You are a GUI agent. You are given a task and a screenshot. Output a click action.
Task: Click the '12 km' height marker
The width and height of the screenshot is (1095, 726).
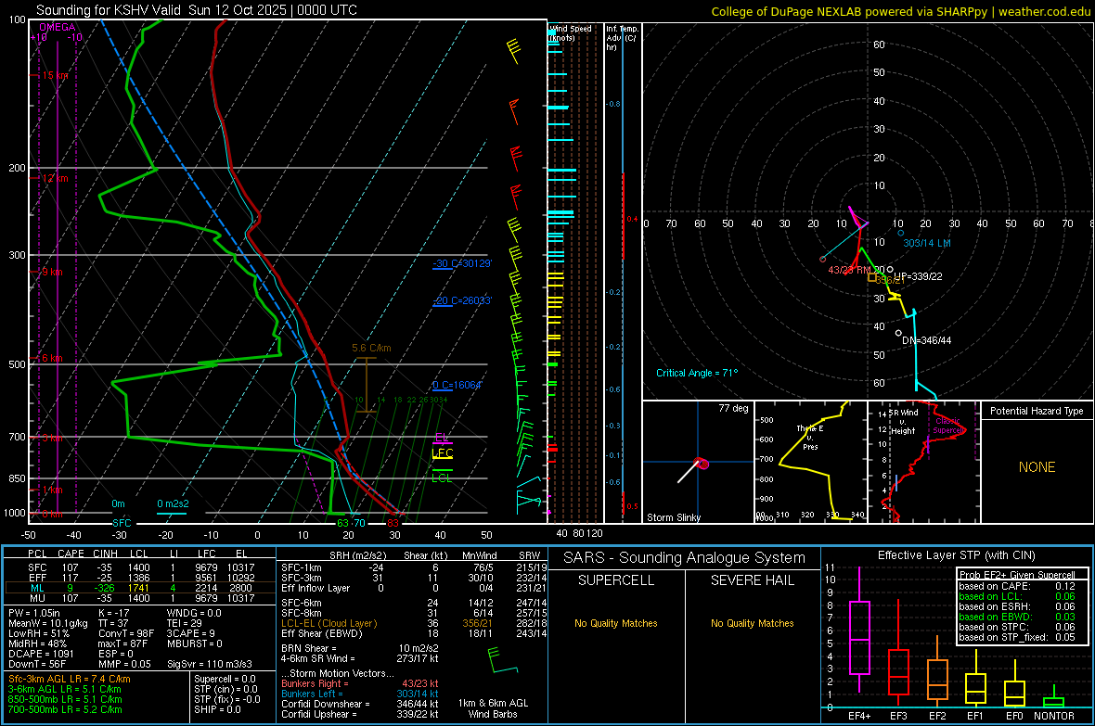pos(55,178)
